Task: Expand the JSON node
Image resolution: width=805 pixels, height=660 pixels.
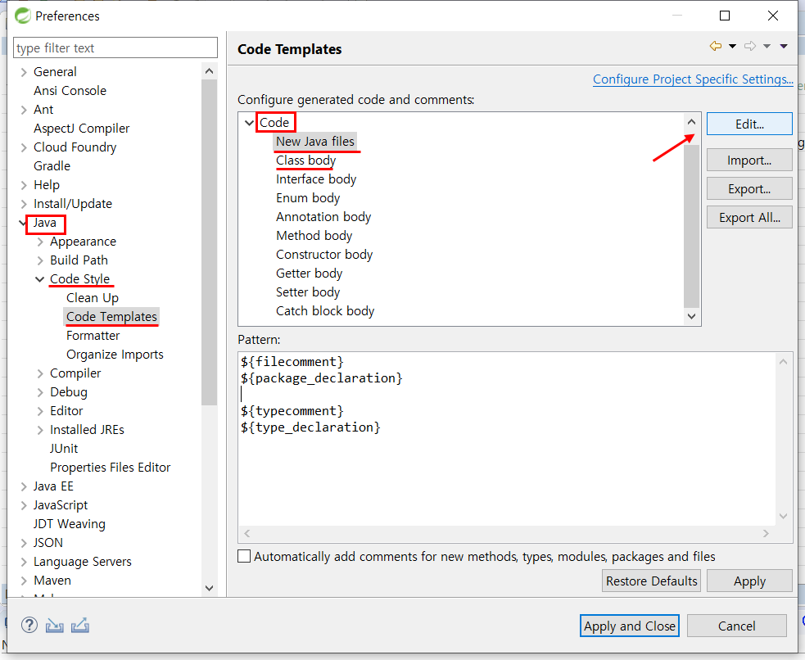Action: point(24,543)
